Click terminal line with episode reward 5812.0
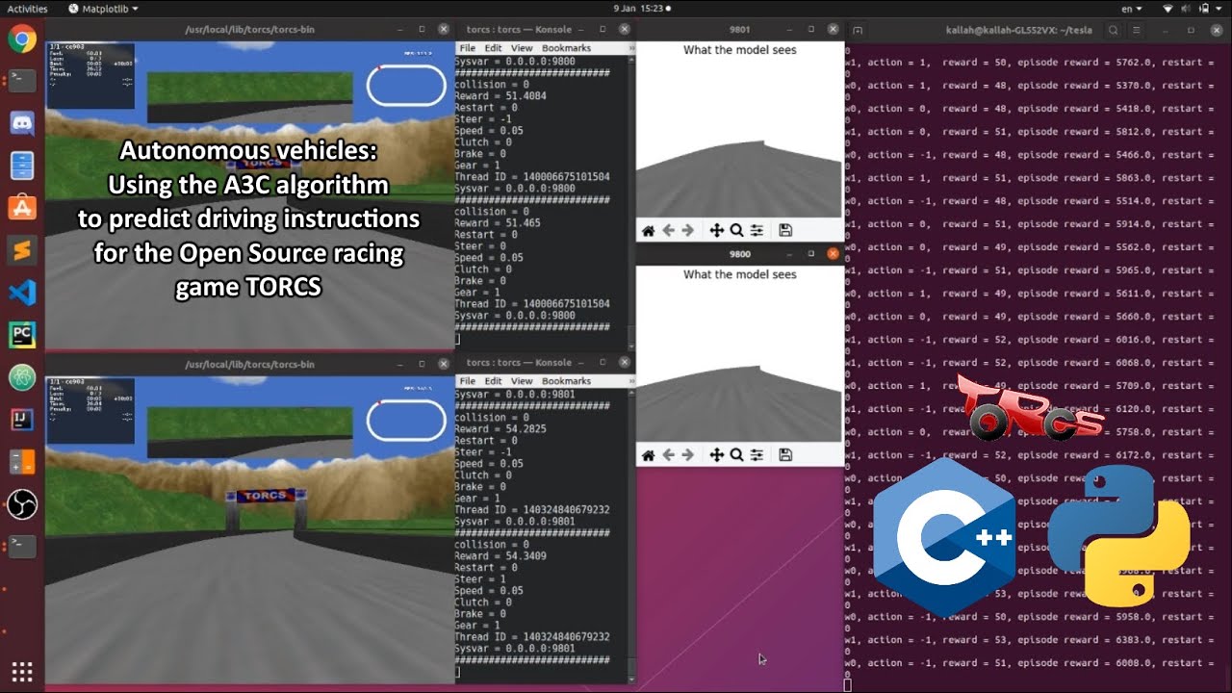 point(1029,131)
